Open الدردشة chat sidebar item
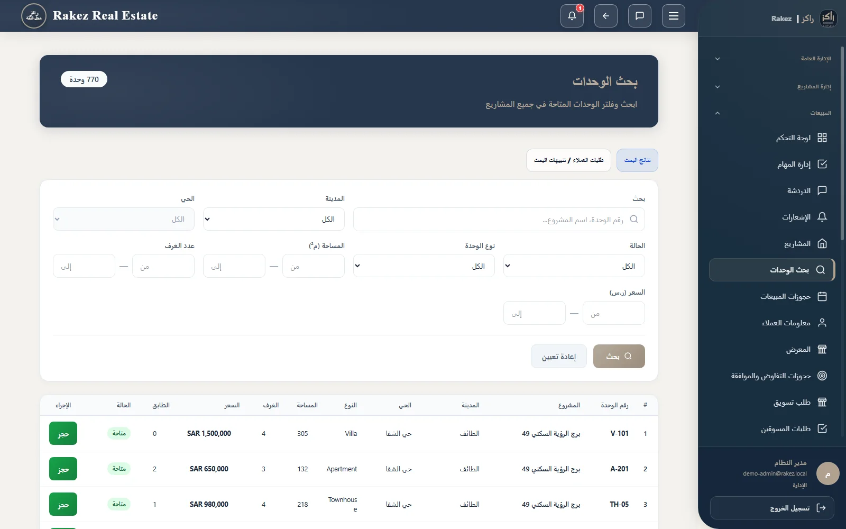846x529 pixels. click(x=772, y=190)
